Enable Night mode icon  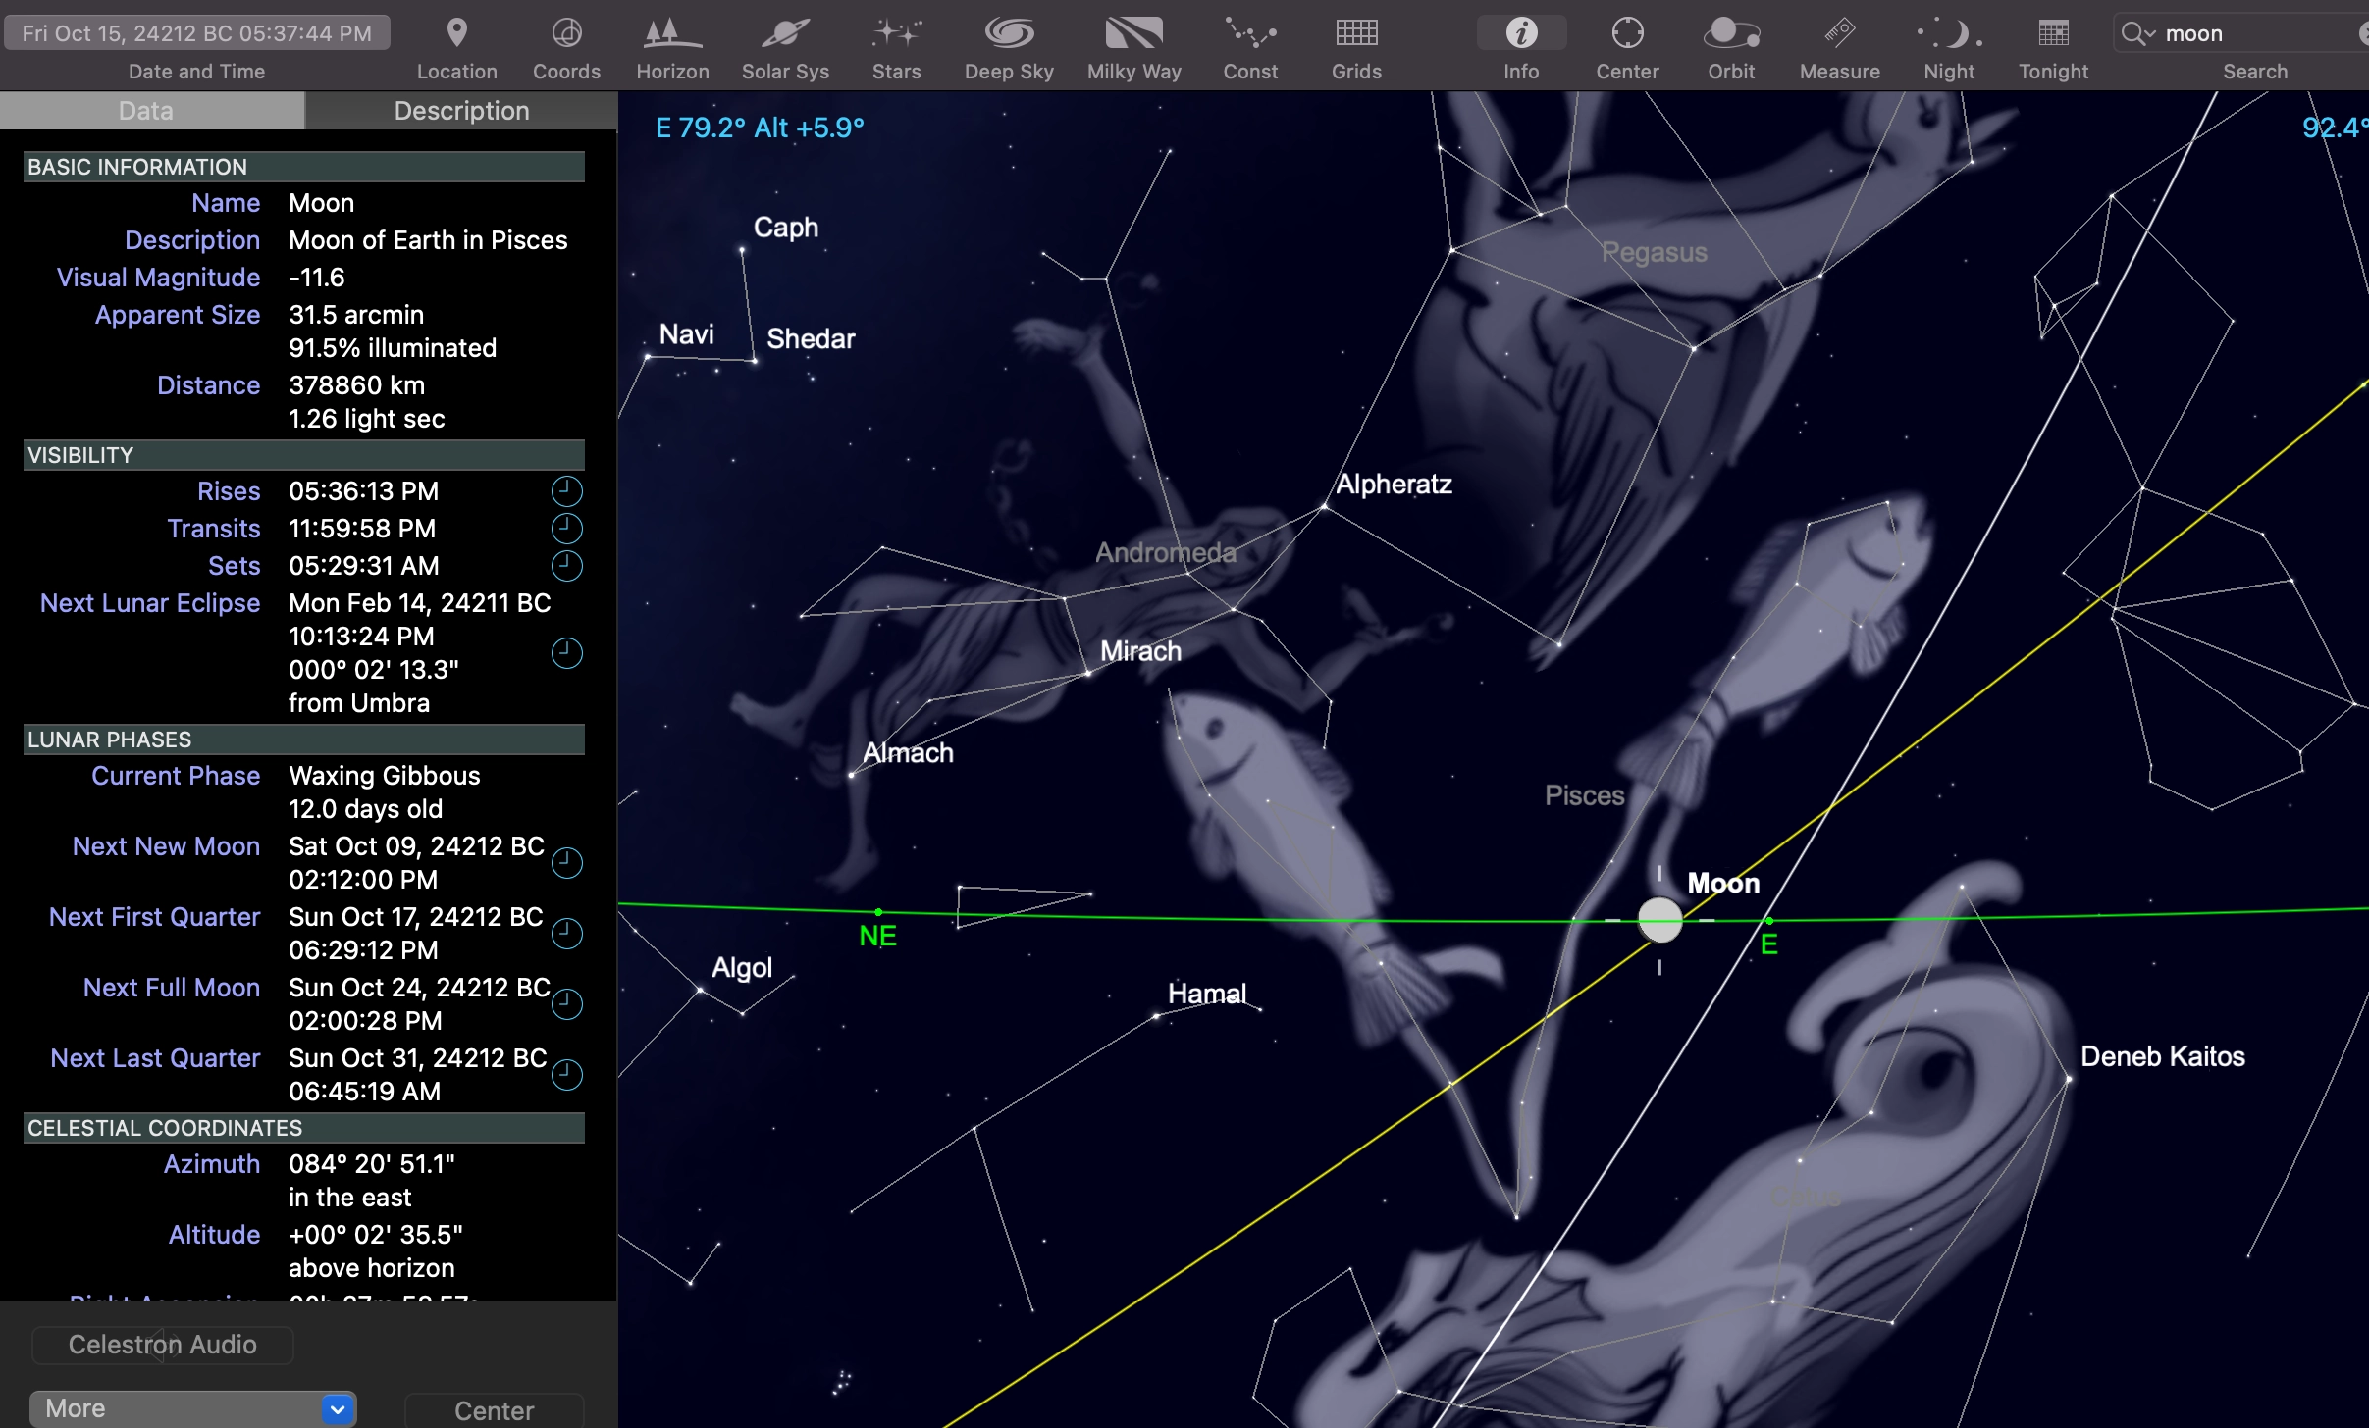[x=1949, y=33]
